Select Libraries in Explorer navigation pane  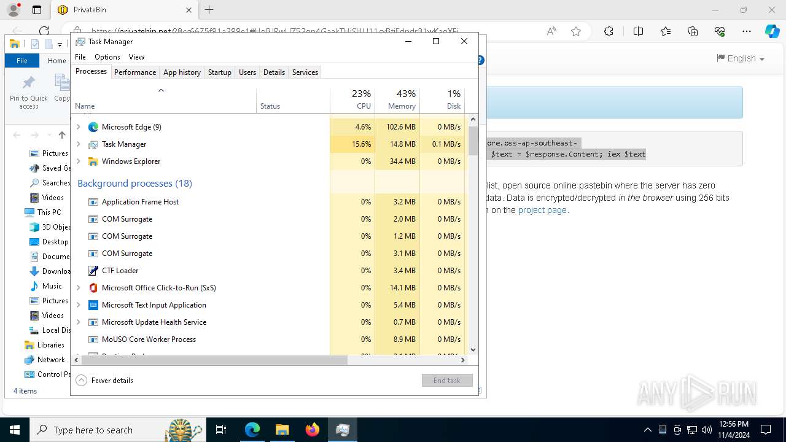tap(50, 345)
